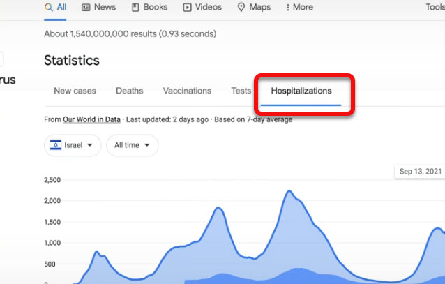Click the three-dot icon beside More

click(x=288, y=8)
